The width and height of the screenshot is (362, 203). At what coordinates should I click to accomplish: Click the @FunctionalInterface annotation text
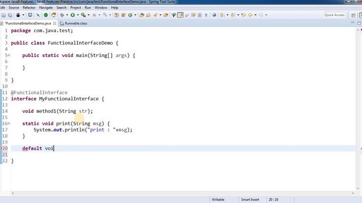(39, 92)
